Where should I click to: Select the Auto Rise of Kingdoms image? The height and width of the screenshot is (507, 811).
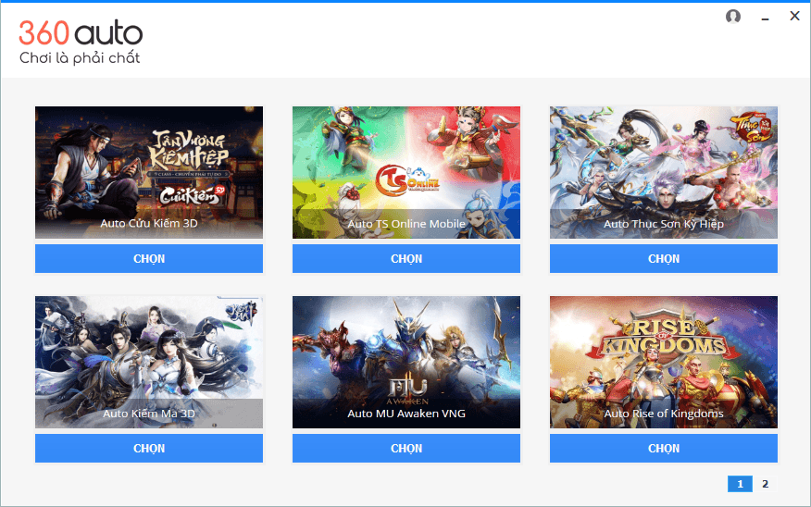click(664, 362)
